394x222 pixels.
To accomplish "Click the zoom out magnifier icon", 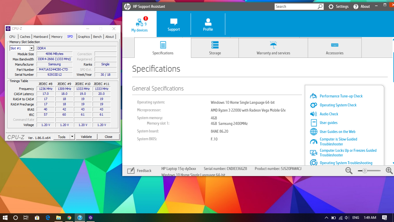I will click(349, 171).
